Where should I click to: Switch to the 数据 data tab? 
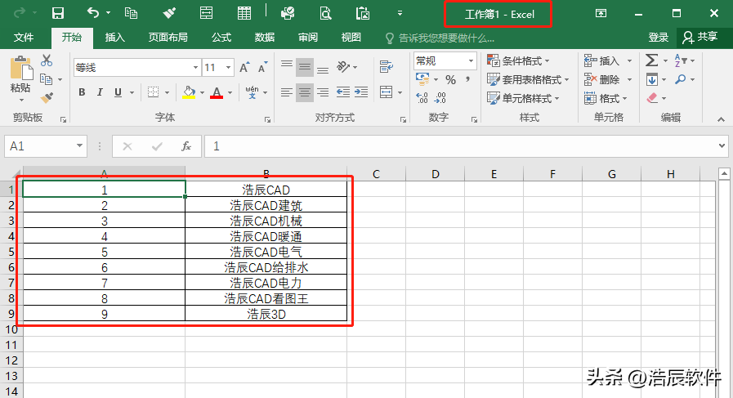(x=264, y=38)
